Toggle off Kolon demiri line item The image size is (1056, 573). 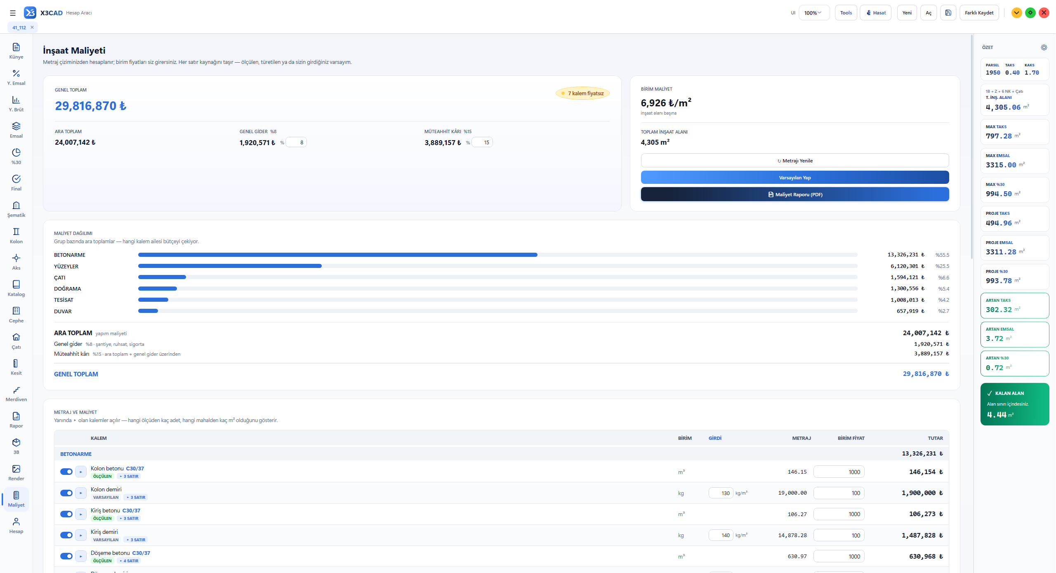point(66,493)
